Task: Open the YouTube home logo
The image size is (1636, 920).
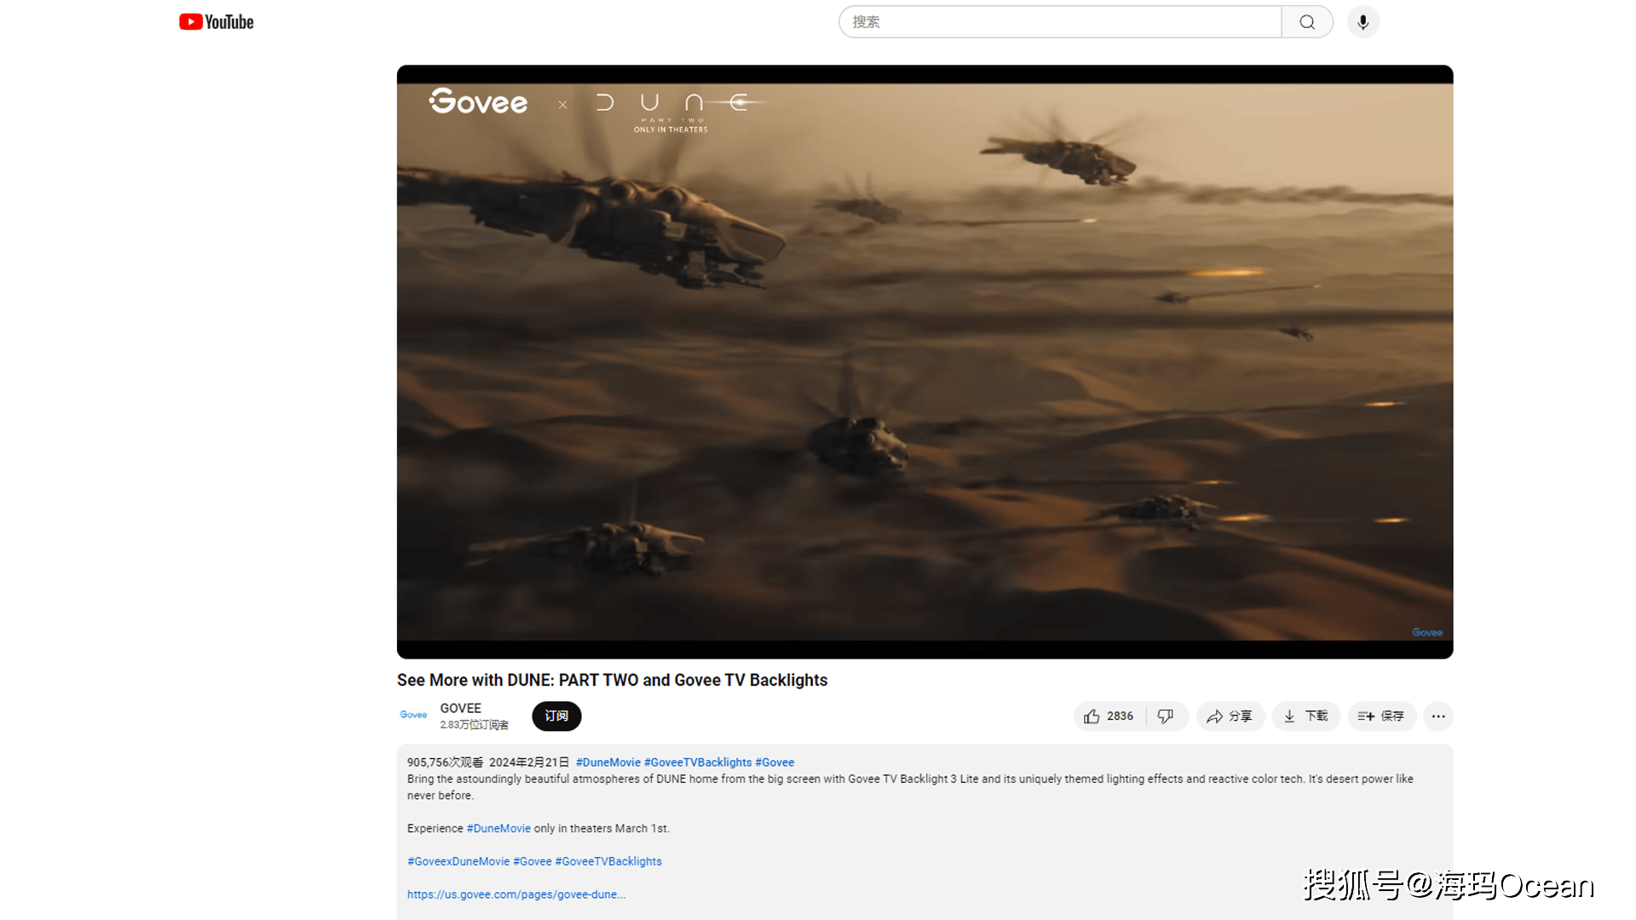Action: [216, 22]
